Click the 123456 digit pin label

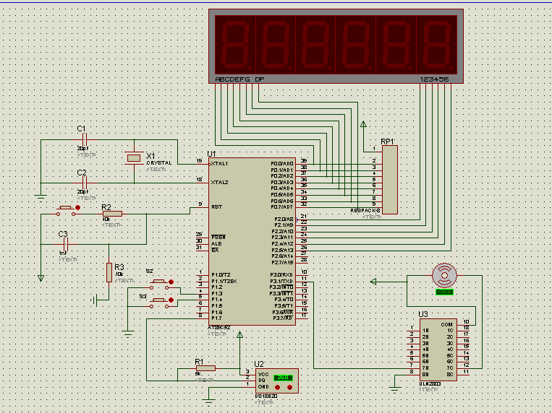434,79
